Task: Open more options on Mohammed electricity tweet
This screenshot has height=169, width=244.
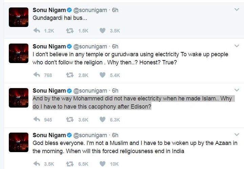Action: 237,90
